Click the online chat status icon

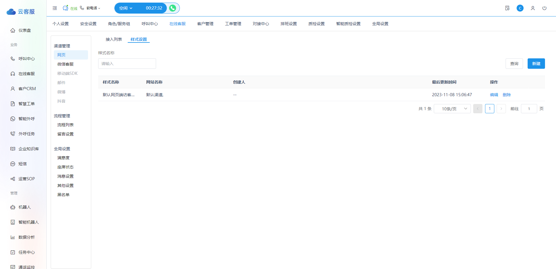click(x=65, y=8)
